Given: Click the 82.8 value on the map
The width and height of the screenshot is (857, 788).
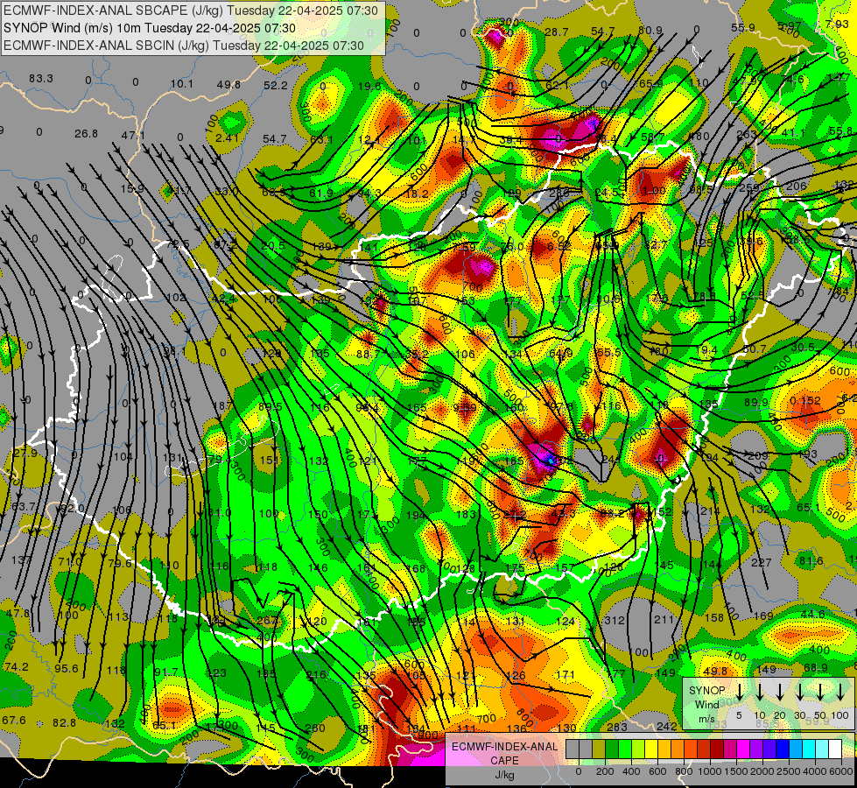Looking at the screenshot, I should [64, 723].
